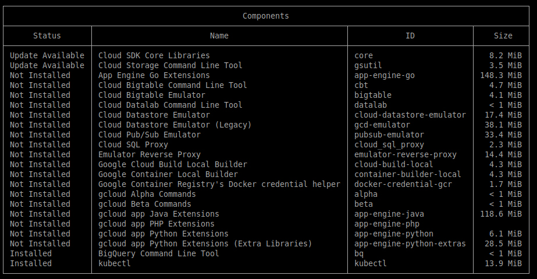Click the Installed status of kubectl
Image resolution: width=537 pixels, height=279 pixels.
coord(30,263)
